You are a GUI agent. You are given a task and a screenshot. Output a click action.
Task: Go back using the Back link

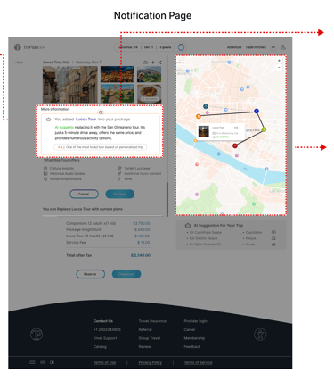(19, 62)
